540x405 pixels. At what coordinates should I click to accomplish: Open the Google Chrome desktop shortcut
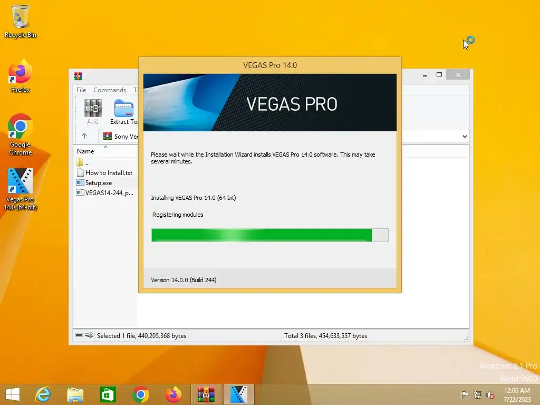coord(21,134)
